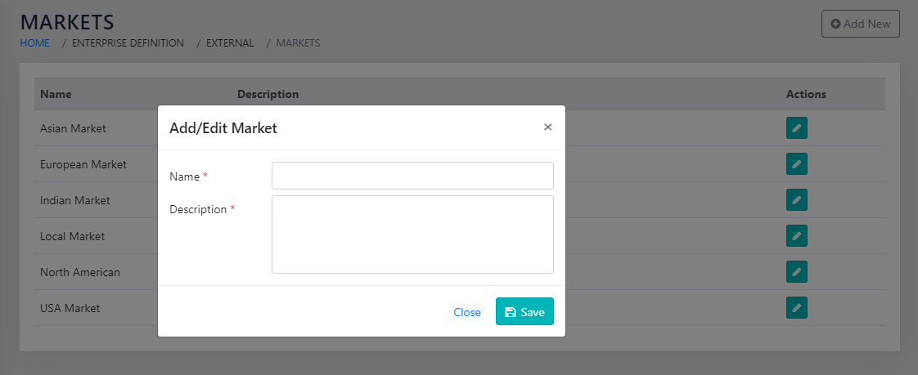Open ENTERPRISE DEFINITION breadcrumb item
Screen dimensions: 918x375
128,43
